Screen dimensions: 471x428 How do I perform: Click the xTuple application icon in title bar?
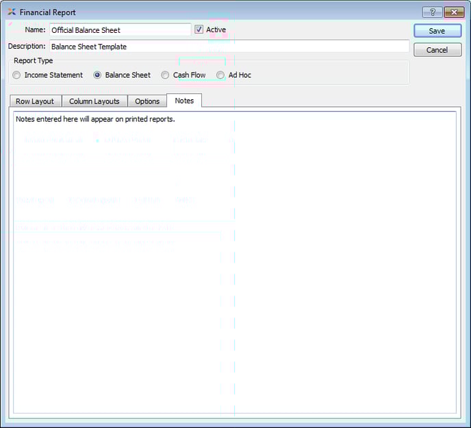tap(12, 12)
